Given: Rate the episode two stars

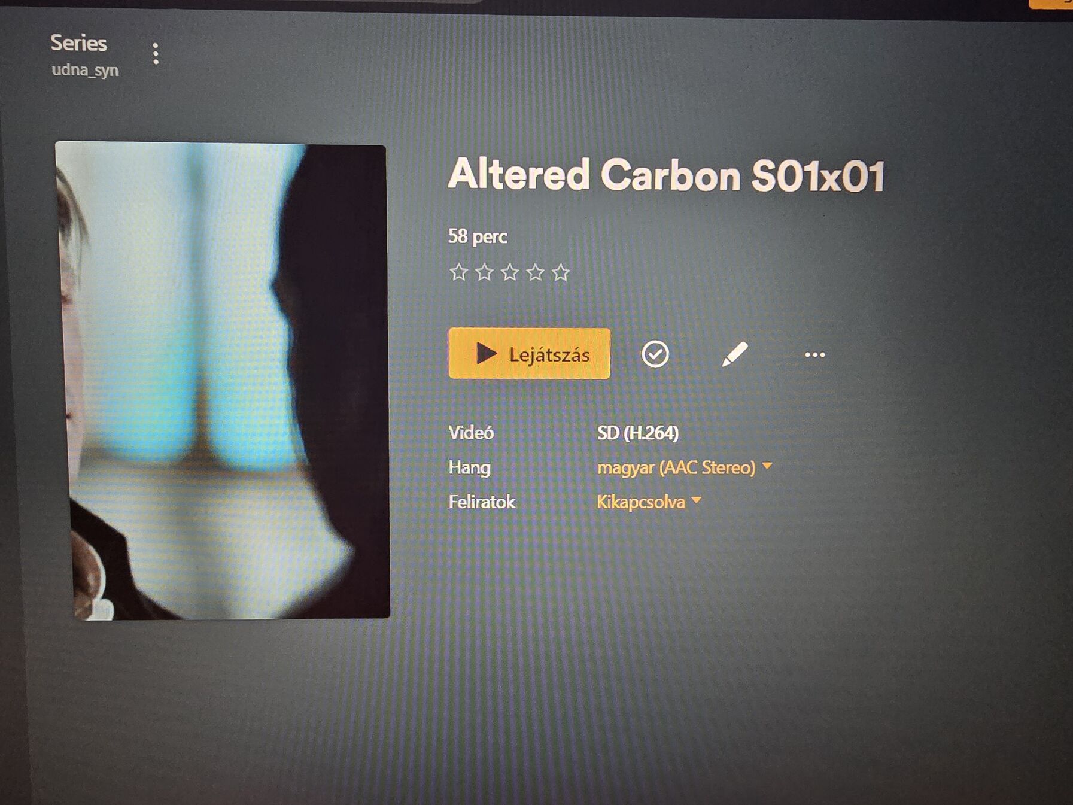Looking at the screenshot, I should pyautogui.click(x=484, y=272).
